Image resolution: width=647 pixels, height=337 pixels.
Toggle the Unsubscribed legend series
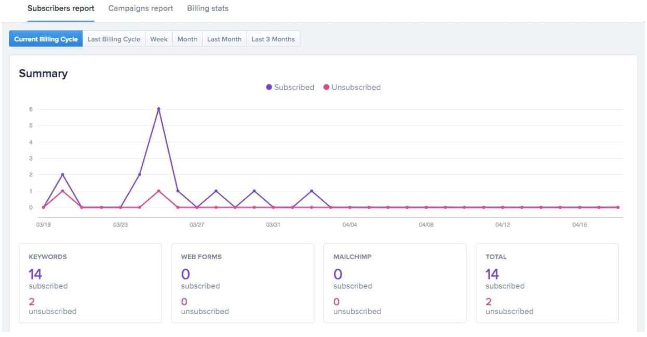pyautogui.click(x=352, y=87)
